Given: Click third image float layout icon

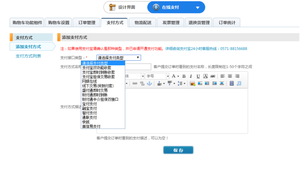Looking at the screenshot, I should pos(215,83).
